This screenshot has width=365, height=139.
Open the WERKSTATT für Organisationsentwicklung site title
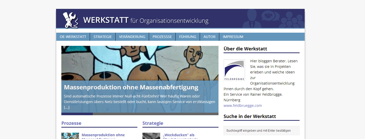coord(146,20)
